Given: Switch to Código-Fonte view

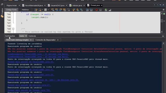Looking at the screenshot, I should point(11,10).
